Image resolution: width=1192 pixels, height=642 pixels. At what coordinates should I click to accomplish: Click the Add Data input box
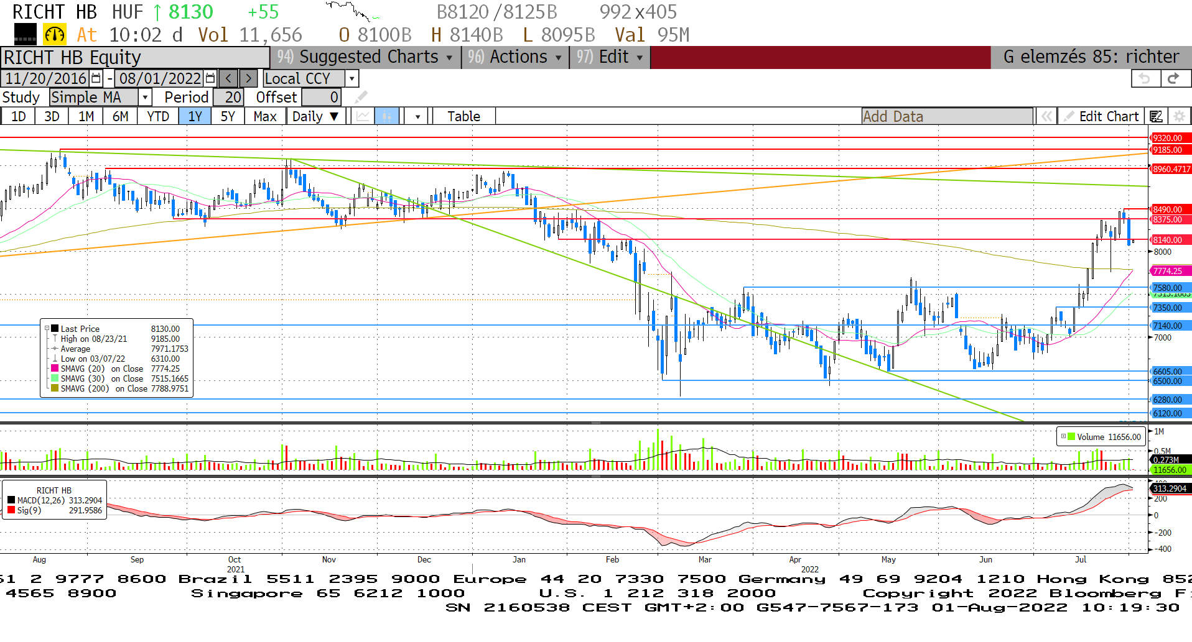947,116
